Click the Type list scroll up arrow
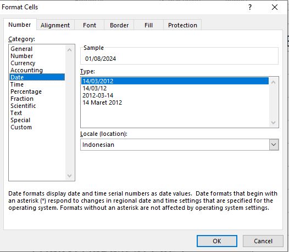The width and height of the screenshot is (289, 252). (274, 82)
